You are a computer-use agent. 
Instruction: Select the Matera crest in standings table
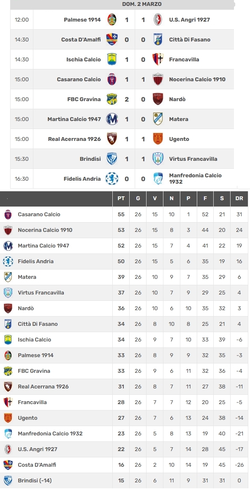8,277
